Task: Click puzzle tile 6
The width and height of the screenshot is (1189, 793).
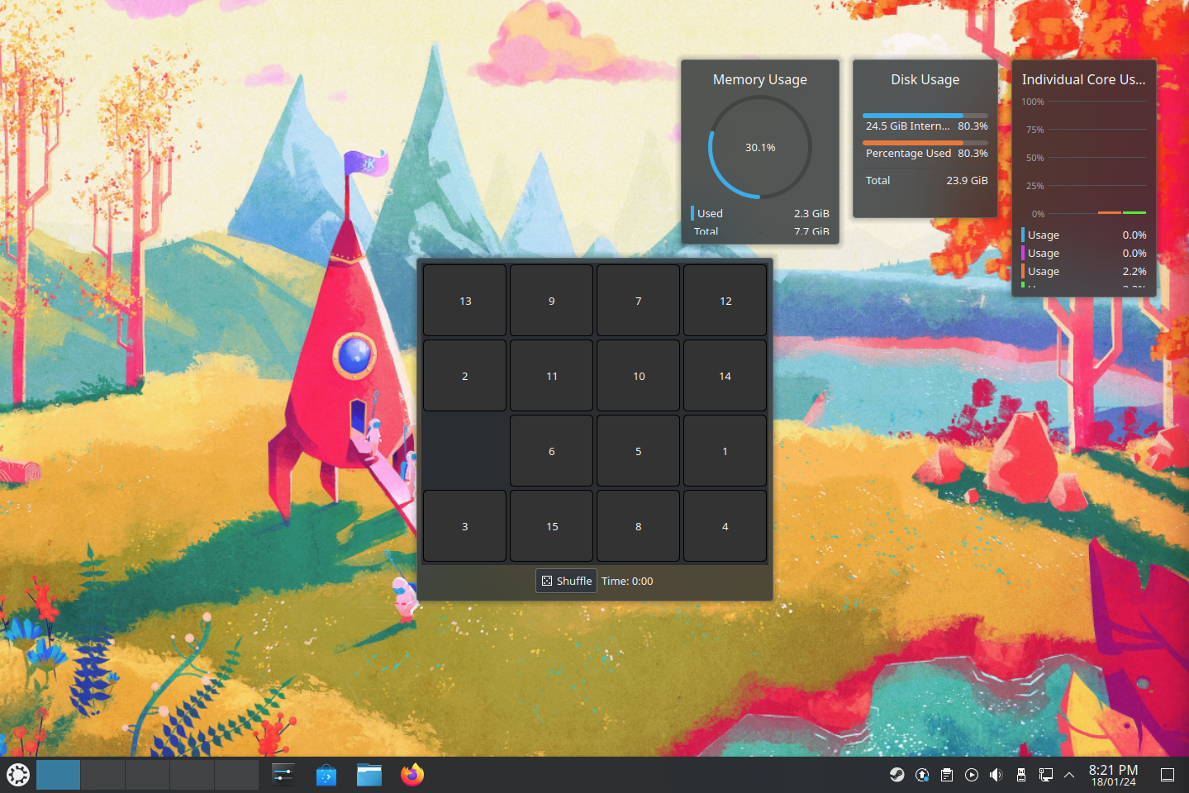Action: click(551, 451)
